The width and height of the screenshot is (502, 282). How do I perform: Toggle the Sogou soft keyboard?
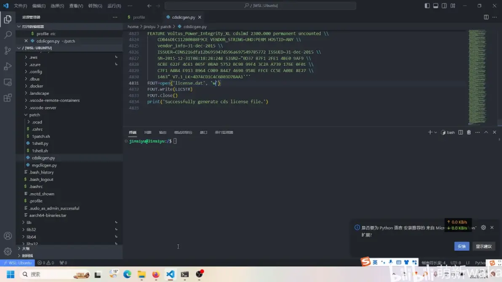(398, 262)
